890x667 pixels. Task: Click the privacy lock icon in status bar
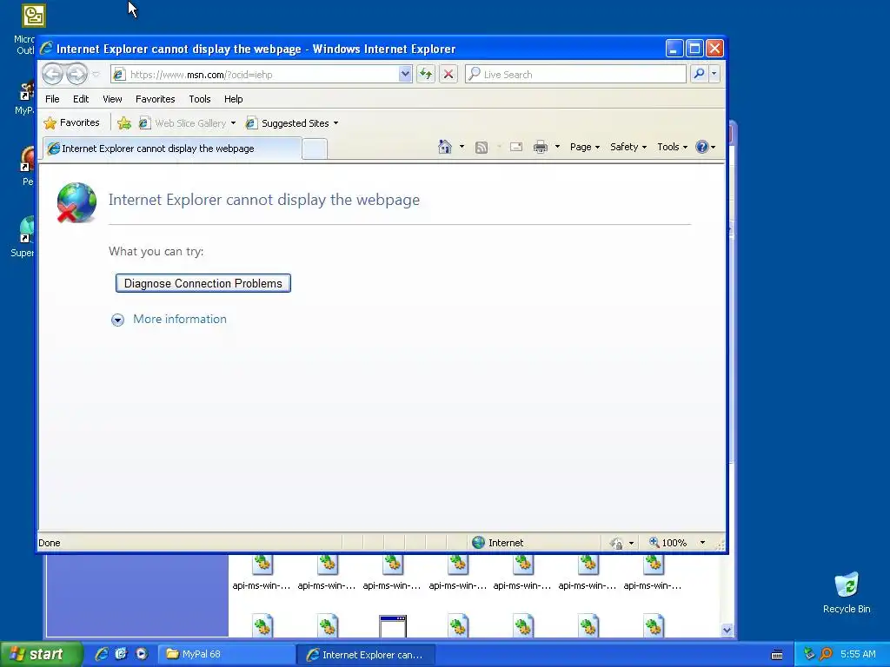616,544
